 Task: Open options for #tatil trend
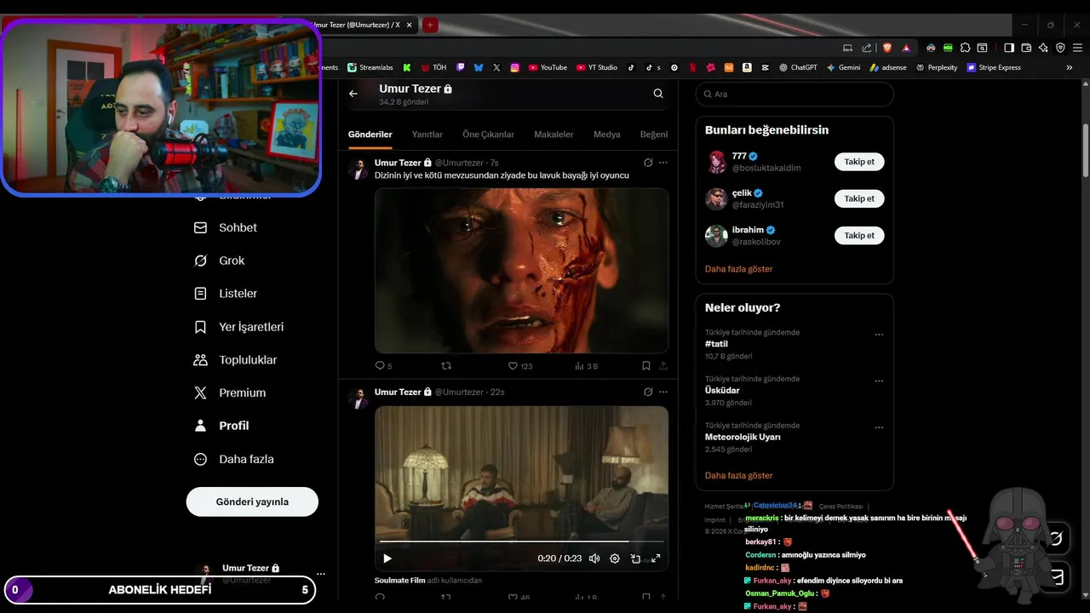tap(879, 335)
